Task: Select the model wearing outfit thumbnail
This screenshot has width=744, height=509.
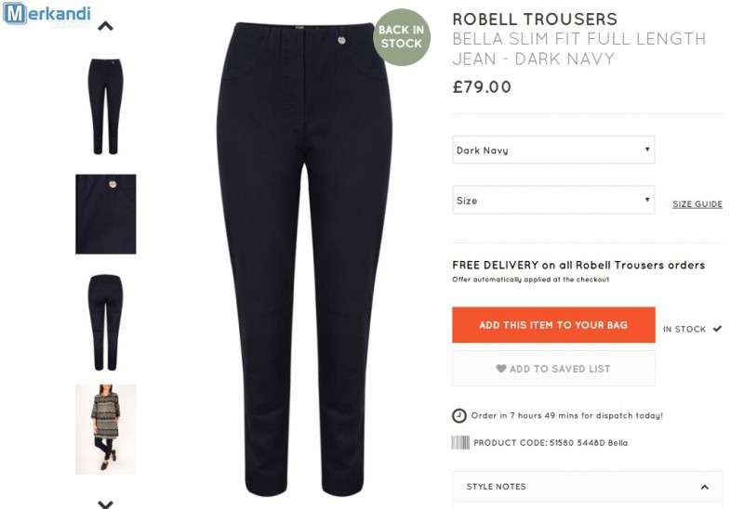Action: point(106,429)
